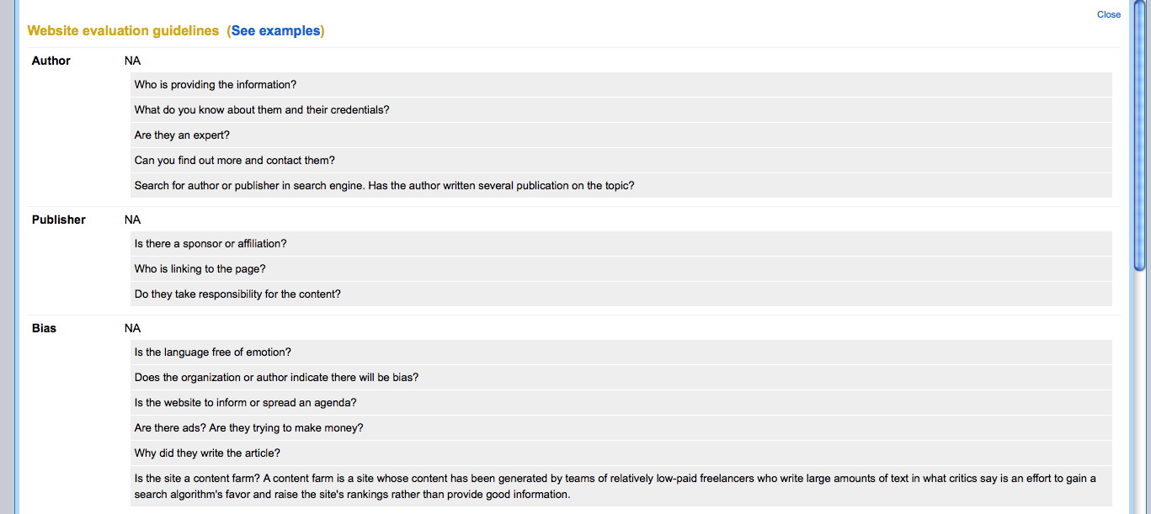Click 'Do they take responsibility for the content?' row
This screenshot has height=514, width=1151.
[x=621, y=294]
